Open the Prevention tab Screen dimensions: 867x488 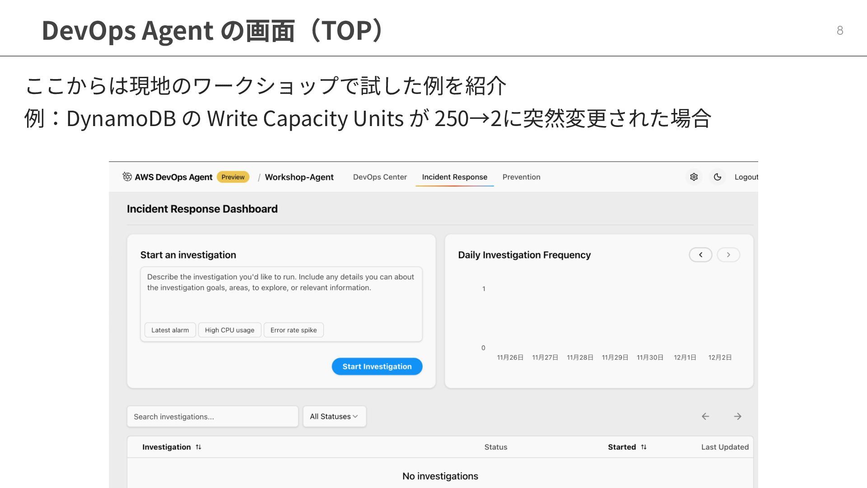521,177
